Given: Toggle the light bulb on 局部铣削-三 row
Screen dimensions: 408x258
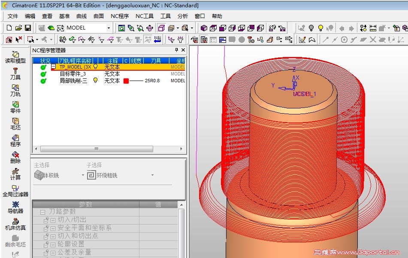Looking at the screenshot, I should point(96,80).
